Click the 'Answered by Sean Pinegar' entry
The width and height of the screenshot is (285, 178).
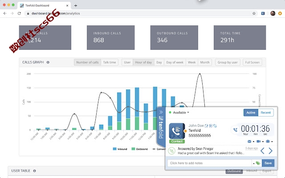(195, 149)
